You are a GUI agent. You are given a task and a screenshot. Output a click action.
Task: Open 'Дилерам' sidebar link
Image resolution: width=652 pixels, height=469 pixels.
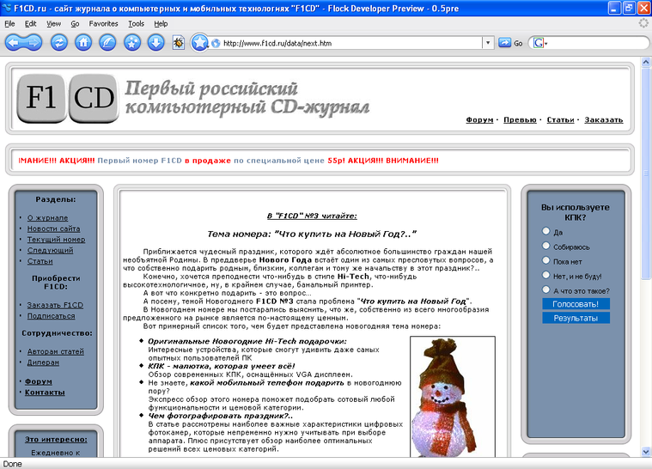click(43, 362)
